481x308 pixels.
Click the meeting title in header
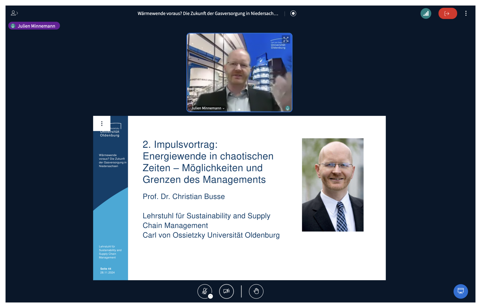click(208, 14)
